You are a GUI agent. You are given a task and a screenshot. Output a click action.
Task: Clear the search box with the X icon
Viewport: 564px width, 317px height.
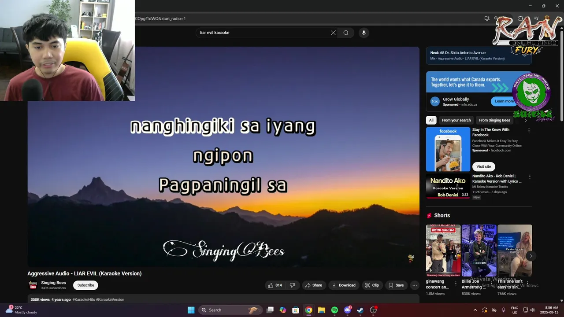pos(333,33)
